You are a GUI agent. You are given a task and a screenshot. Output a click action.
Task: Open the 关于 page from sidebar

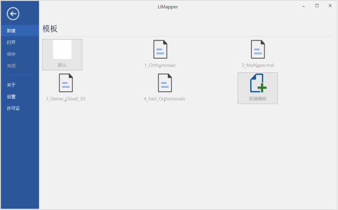[x=11, y=85]
